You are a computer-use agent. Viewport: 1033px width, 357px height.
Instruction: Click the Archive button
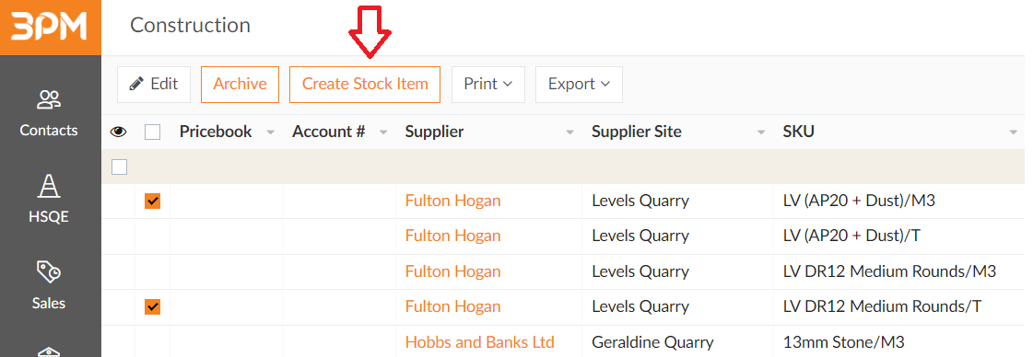point(240,84)
